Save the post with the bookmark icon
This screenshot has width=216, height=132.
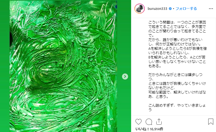211,122
